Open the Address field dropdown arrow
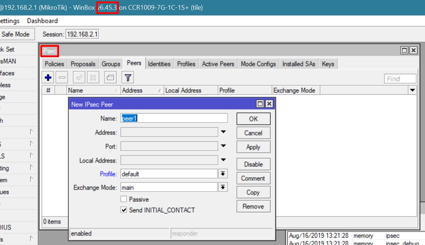Image resolution: width=425 pixels, height=245 pixels. (223, 132)
